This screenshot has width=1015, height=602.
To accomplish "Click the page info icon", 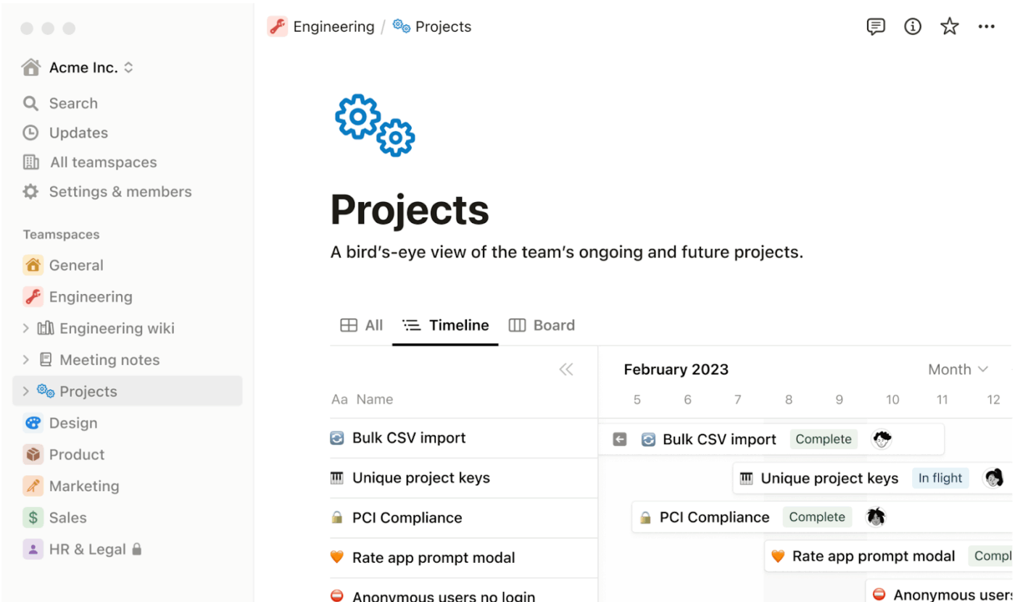I will point(913,27).
